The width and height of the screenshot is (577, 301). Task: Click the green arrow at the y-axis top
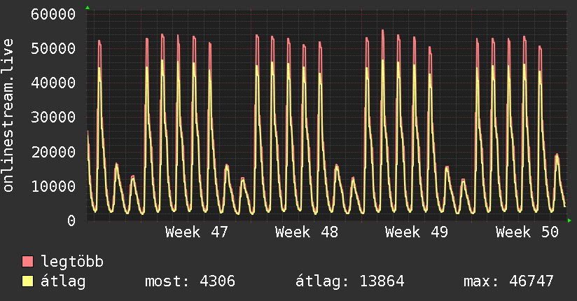tap(88, 8)
